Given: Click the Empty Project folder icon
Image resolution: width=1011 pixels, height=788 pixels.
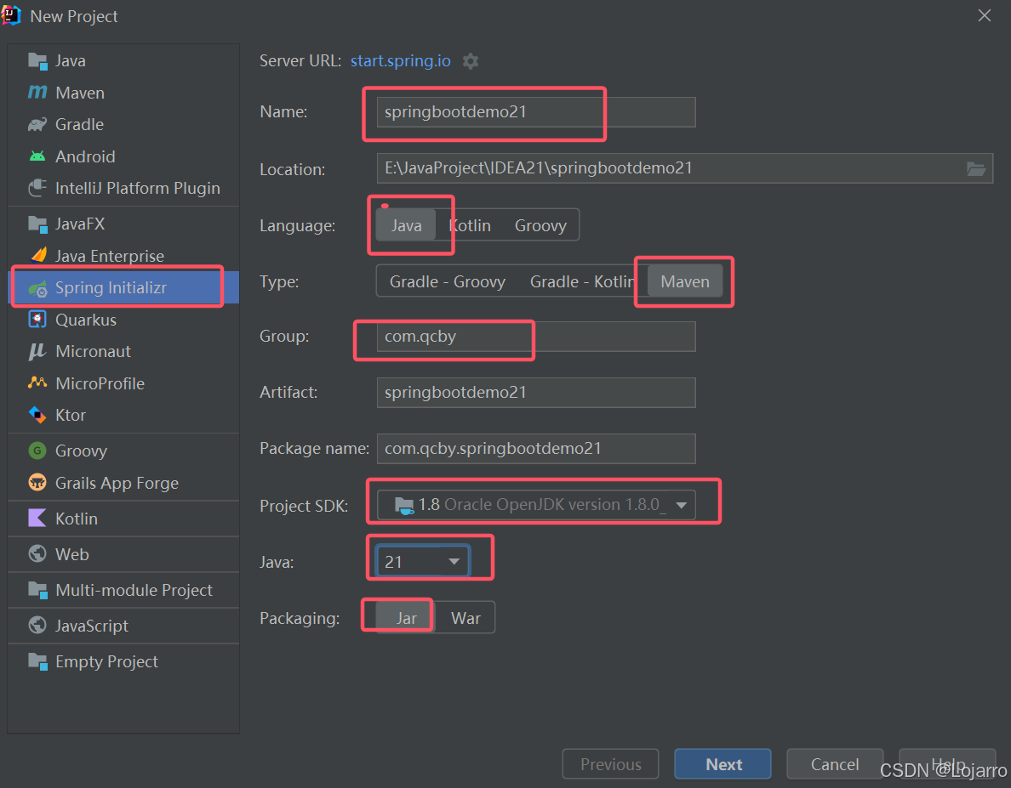Looking at the screenshot, I should [37, 662].
